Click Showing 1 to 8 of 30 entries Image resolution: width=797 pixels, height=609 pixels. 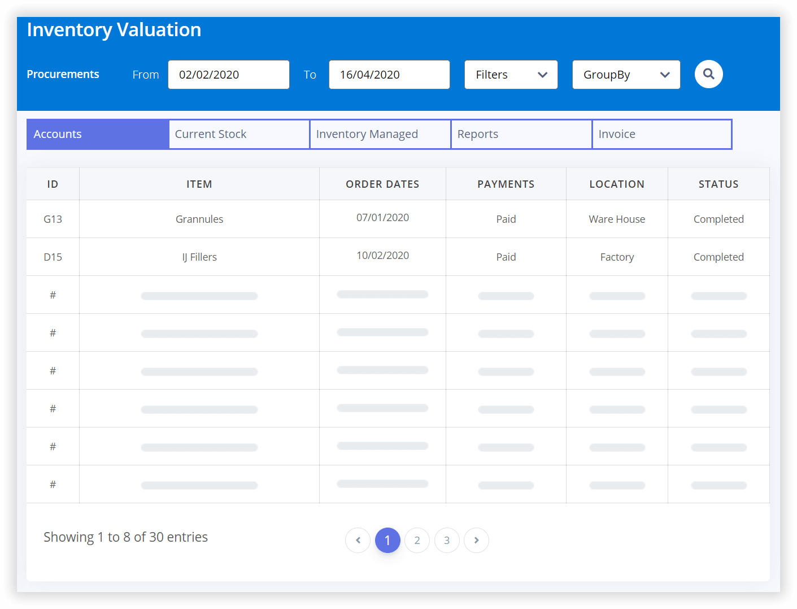[125, 537]
